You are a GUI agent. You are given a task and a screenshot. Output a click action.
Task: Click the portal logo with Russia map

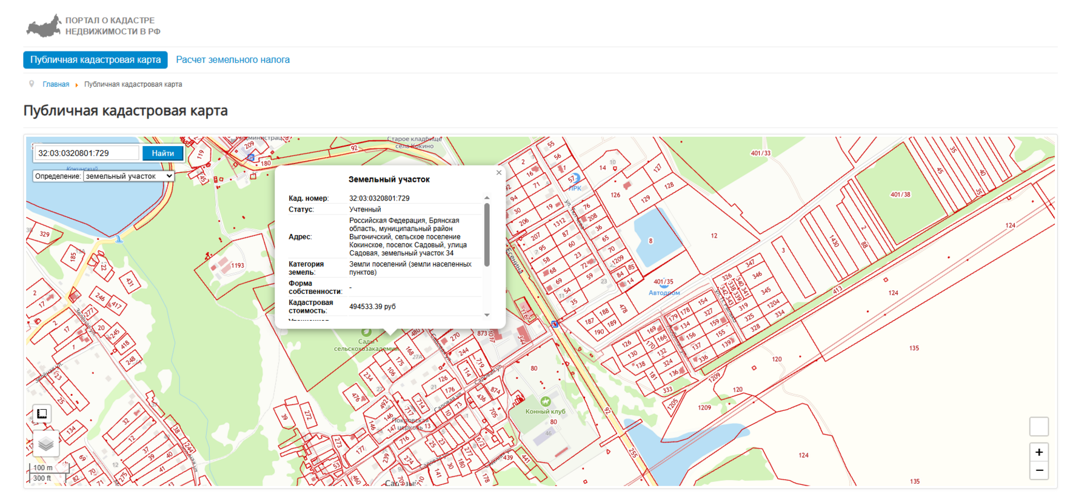(x=44, y=26)
